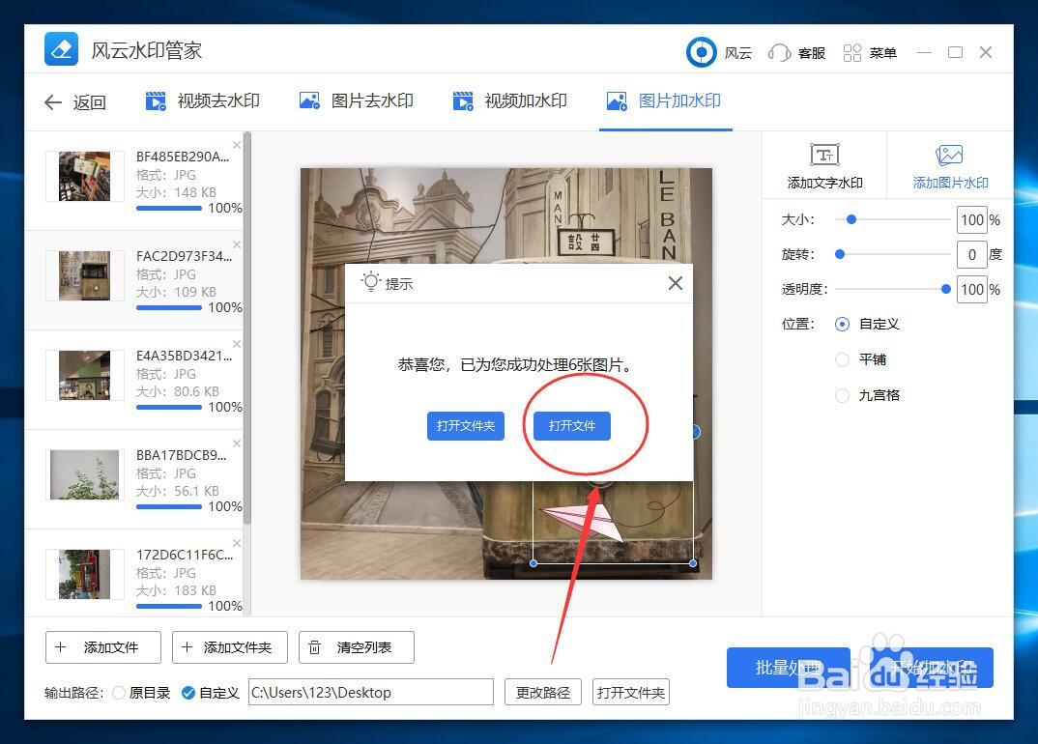This screenshot has height=744, width=1038.
Task: Click the 客服 customer service headset icon
Action: pos(779,52)
